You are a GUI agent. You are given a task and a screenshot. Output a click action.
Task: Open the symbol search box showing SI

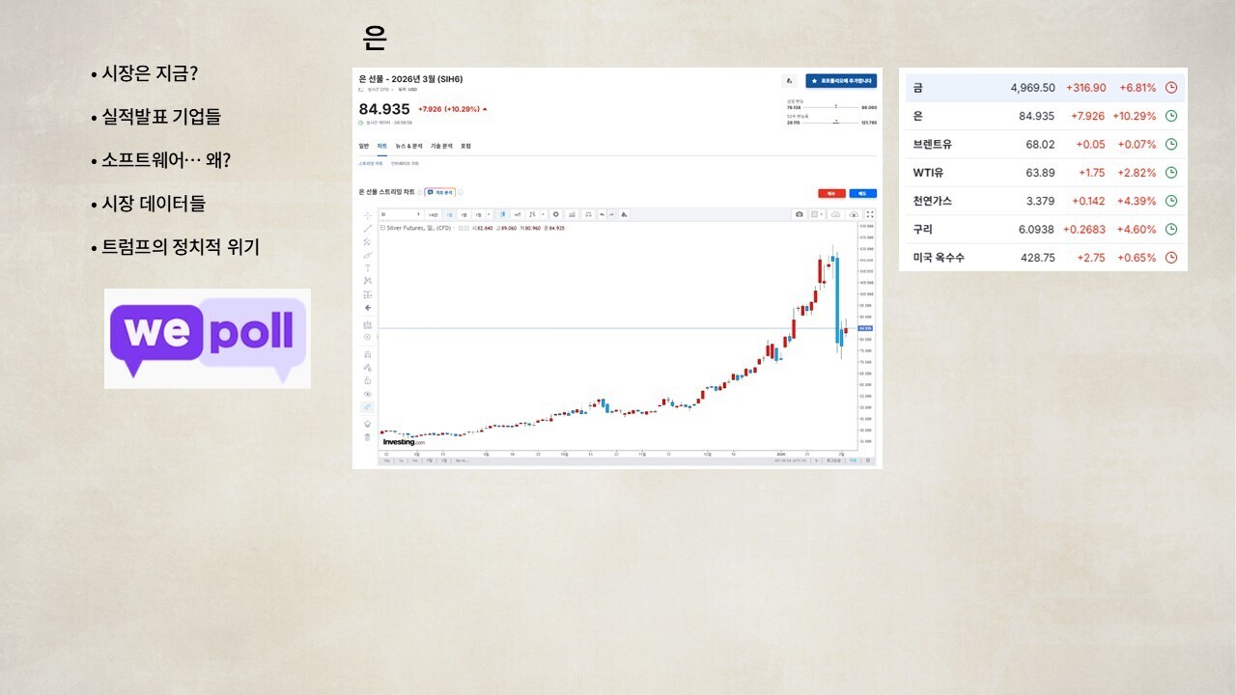(401, 214)
